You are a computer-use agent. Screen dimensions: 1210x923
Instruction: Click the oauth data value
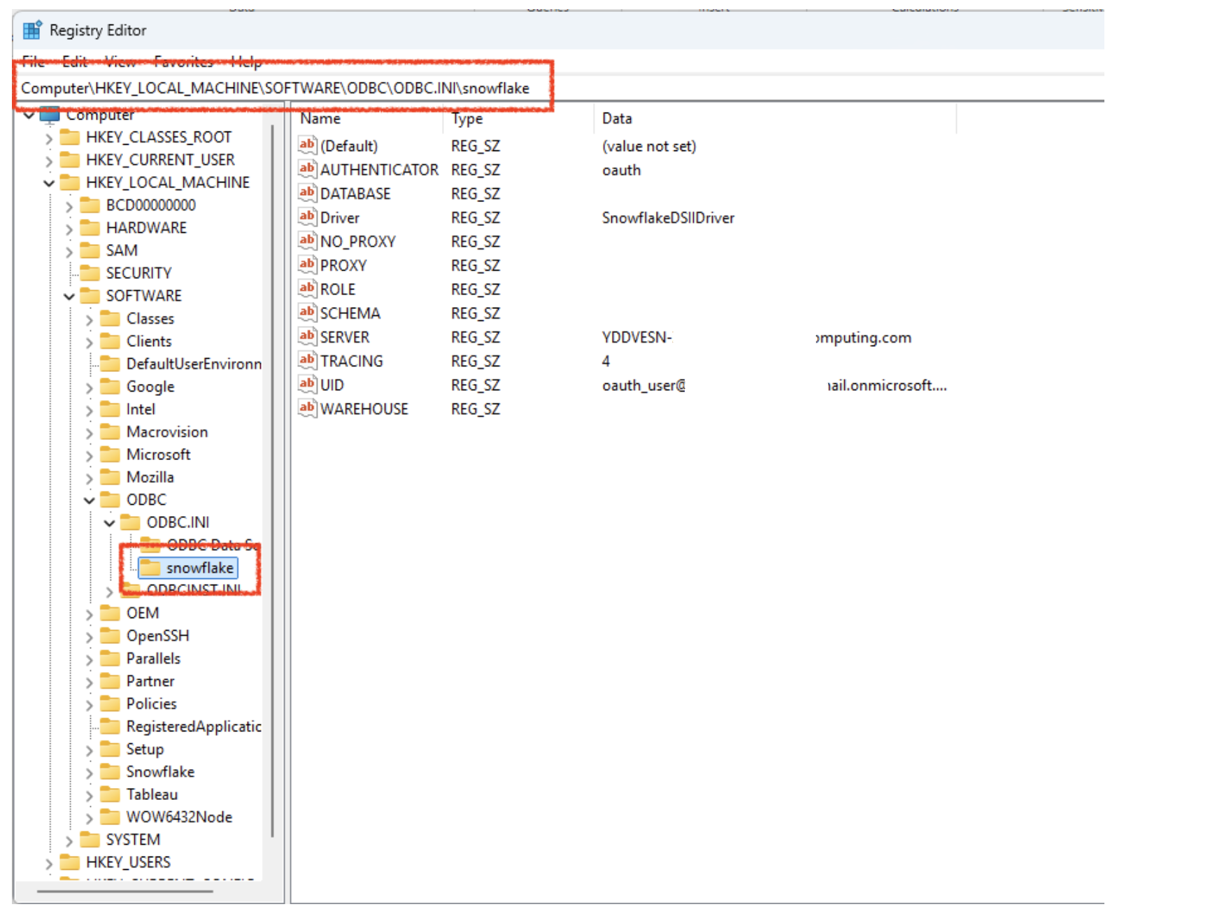click(621, 170)
